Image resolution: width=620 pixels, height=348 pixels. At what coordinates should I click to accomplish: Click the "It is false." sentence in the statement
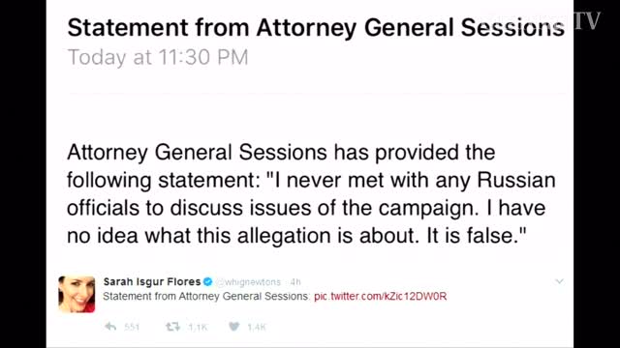[x=477, y=236]
